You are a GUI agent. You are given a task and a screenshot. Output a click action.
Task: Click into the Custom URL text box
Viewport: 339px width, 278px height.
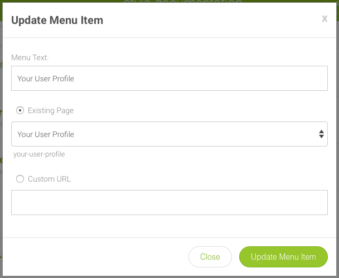(169, 202)
